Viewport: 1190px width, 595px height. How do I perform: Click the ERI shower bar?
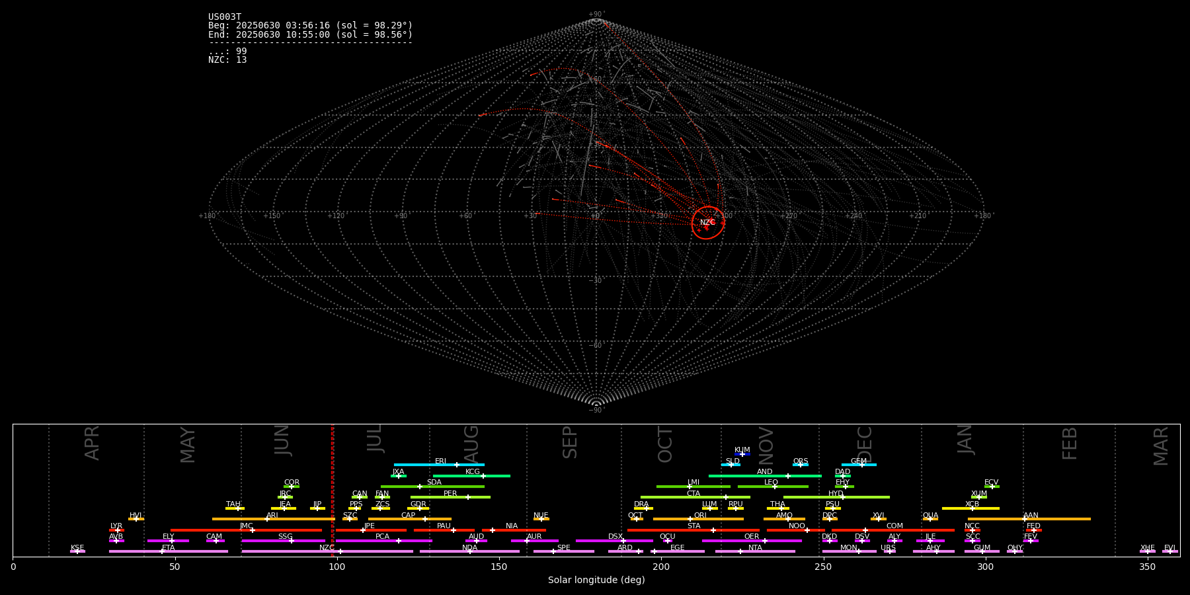(439, 465)
